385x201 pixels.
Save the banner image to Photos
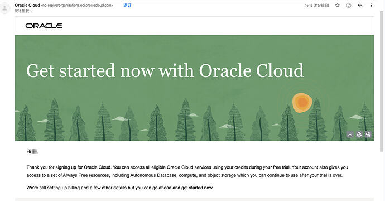point(368,135)
